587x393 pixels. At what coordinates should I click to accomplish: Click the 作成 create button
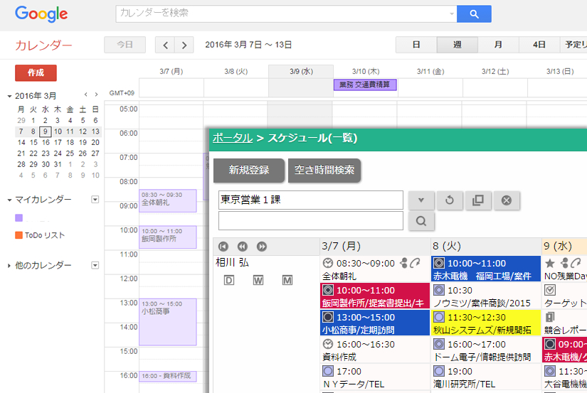click(x=36, y=73)
